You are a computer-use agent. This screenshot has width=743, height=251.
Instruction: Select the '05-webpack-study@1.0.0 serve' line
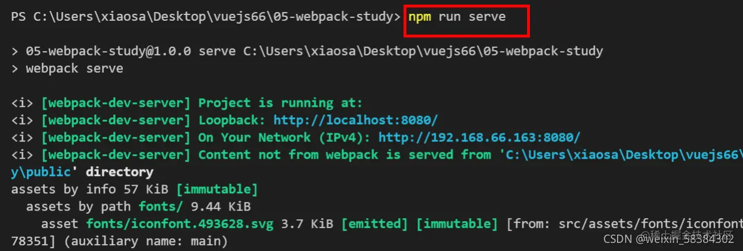pos(307,51)
